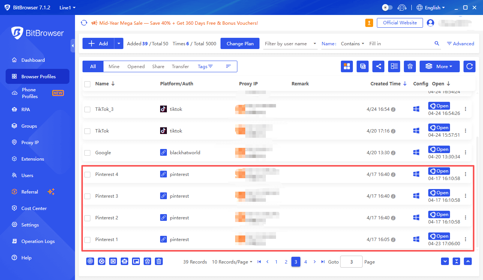The image size is (483, 280).
Task: Click the search magnifier icon
Action: (x=437, y=43)
